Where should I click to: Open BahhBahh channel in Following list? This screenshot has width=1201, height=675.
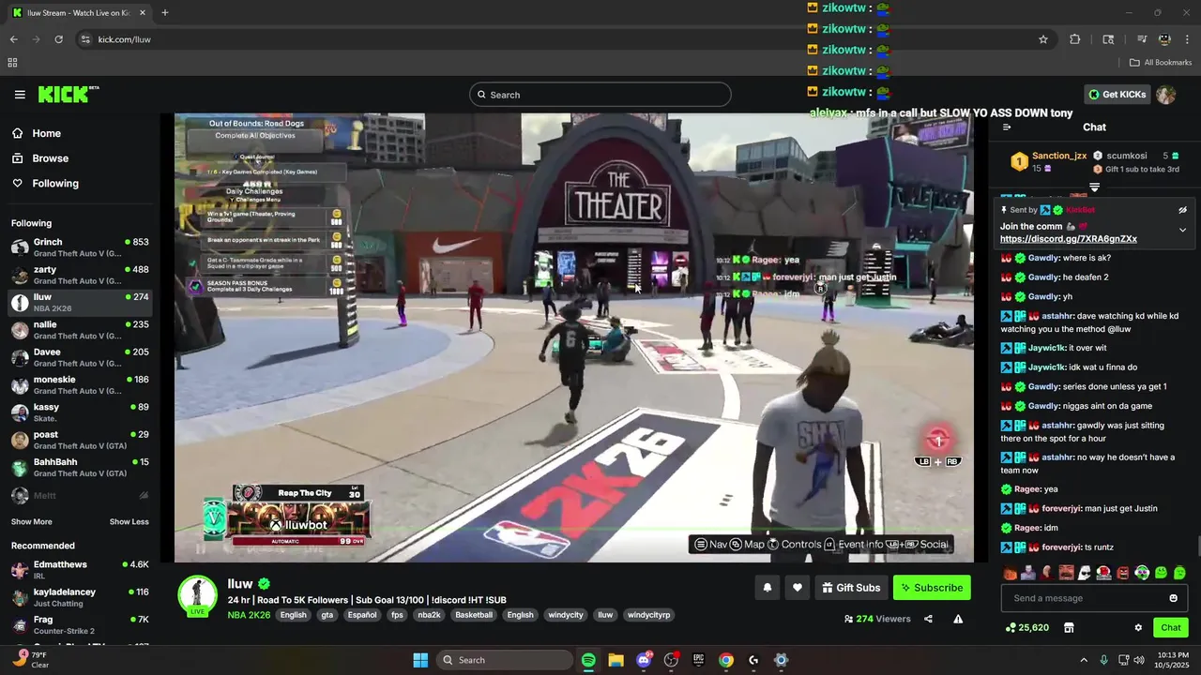point(80,467)
